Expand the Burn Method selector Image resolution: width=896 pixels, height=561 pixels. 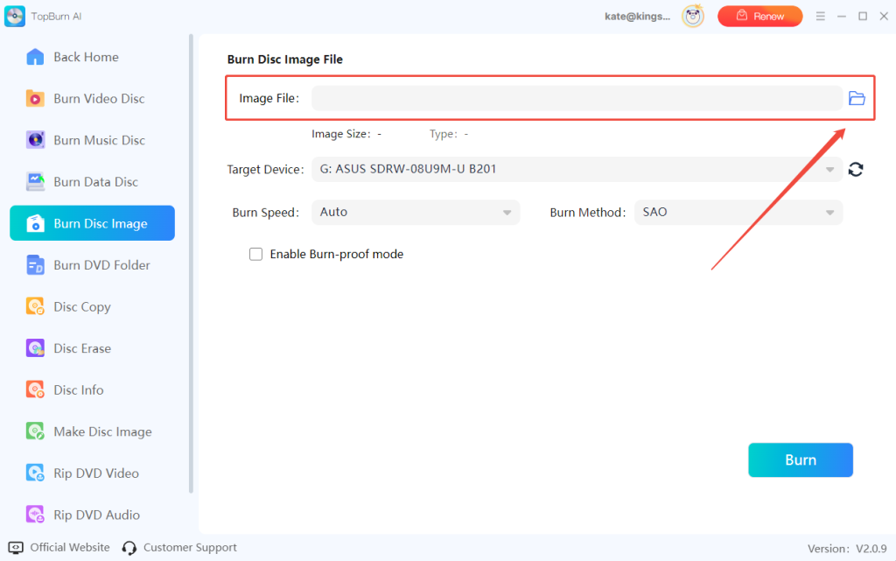828,212
